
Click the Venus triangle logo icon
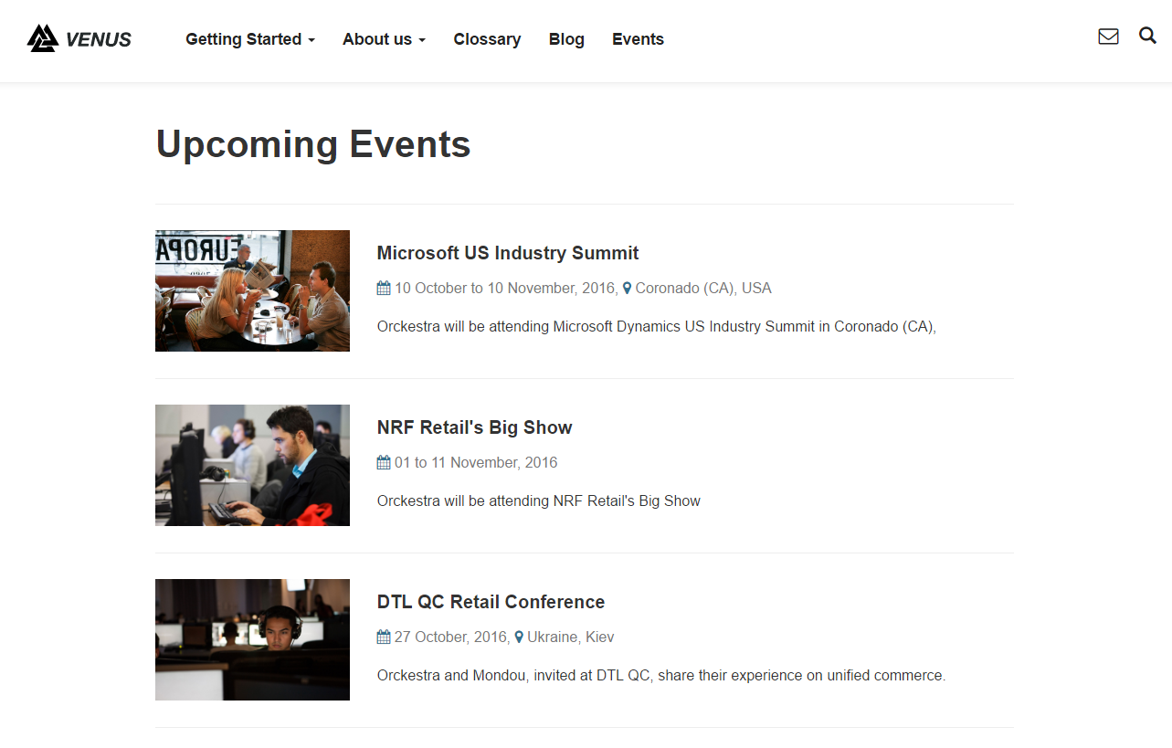[x=42, y=38]
